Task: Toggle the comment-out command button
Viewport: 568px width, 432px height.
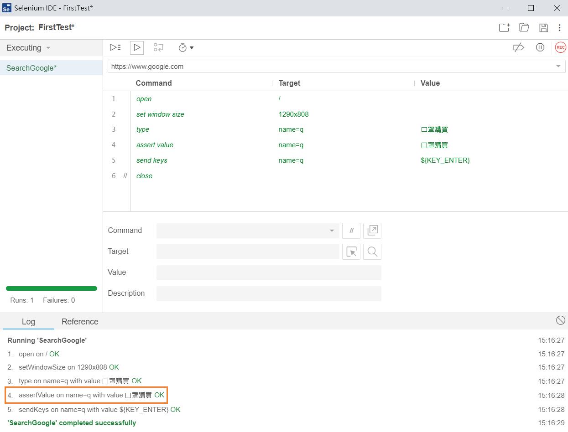Action: point(351,231)
